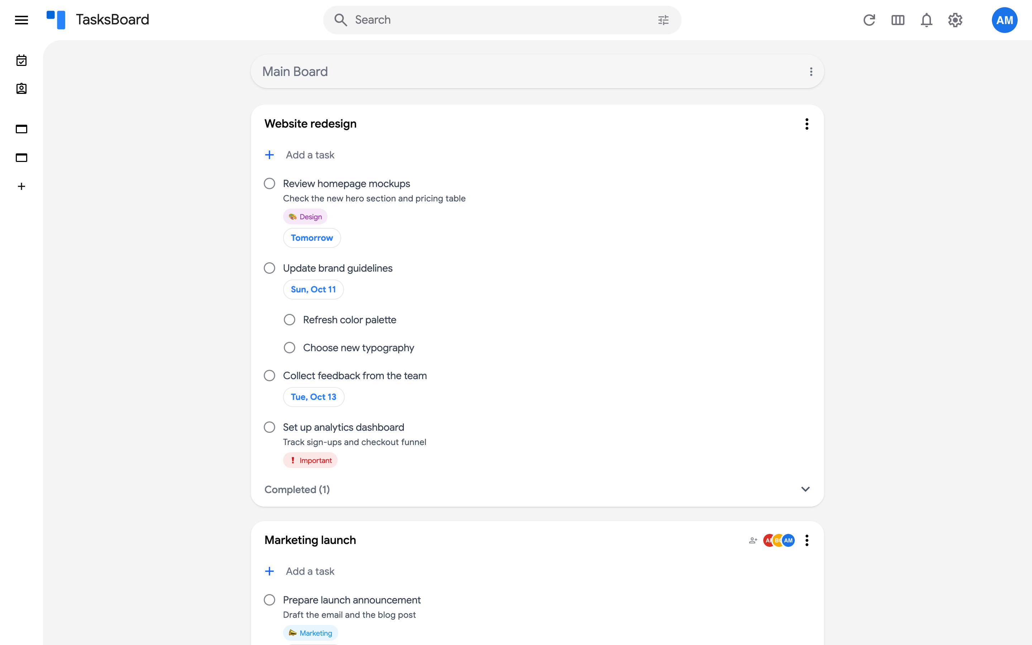Screen dimensions: 1032x645
Task: Click 'Draft the email and the blog post'
Action: pos(349,615)
